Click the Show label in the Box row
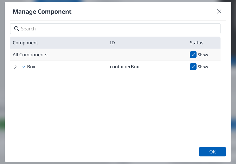Image resolution: width=236 pixels, height=164 pixels. (203, 67)
